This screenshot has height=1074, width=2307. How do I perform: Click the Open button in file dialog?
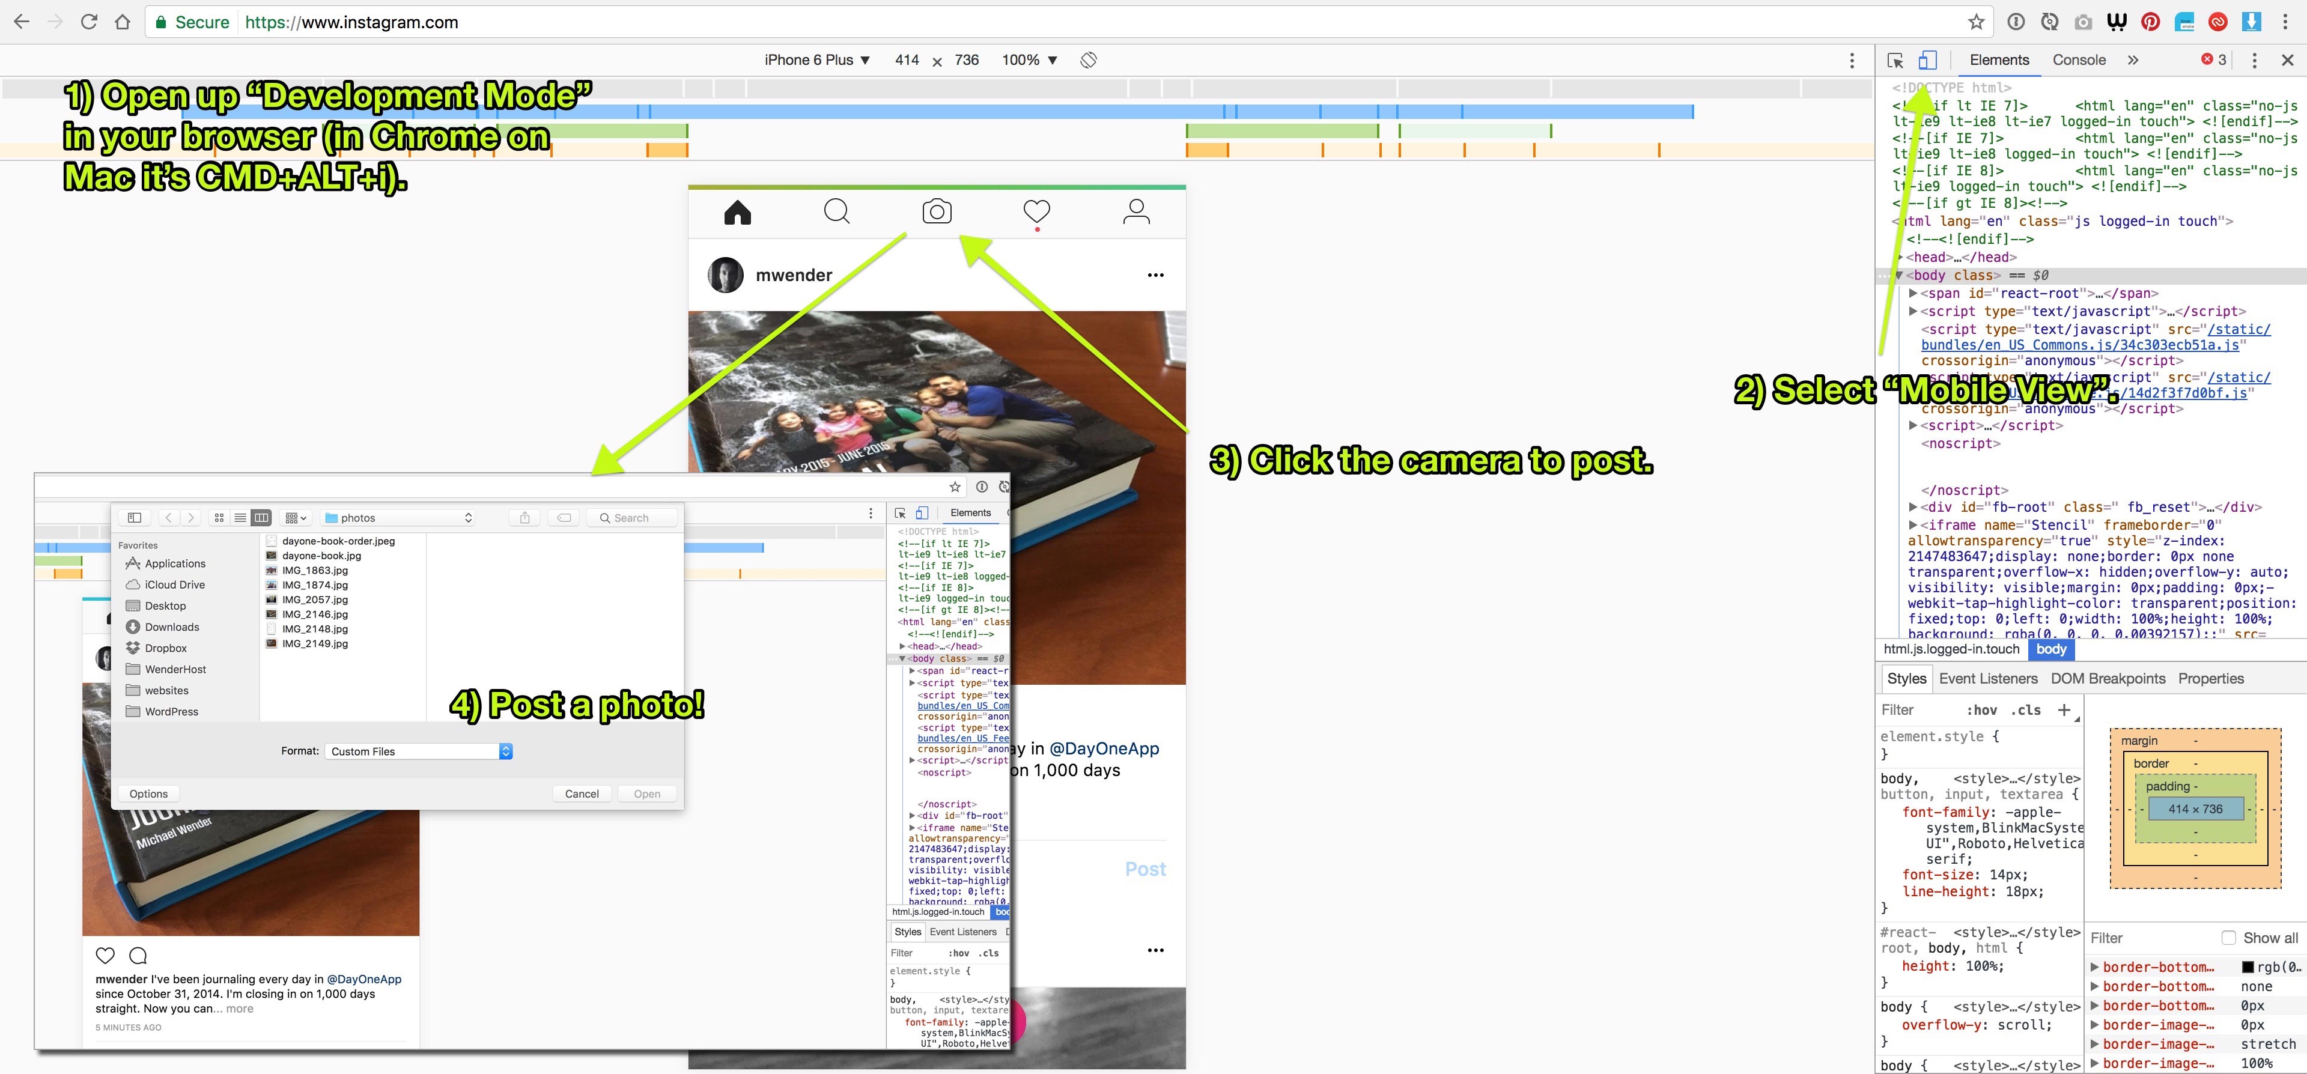click(646, 793)
